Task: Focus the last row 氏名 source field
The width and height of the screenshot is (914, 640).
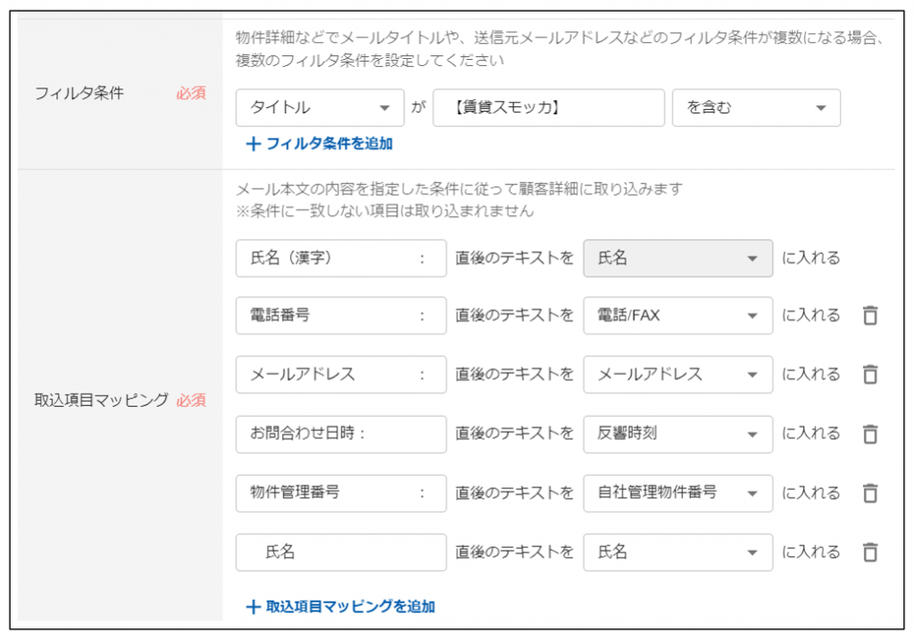Action: 341,552
